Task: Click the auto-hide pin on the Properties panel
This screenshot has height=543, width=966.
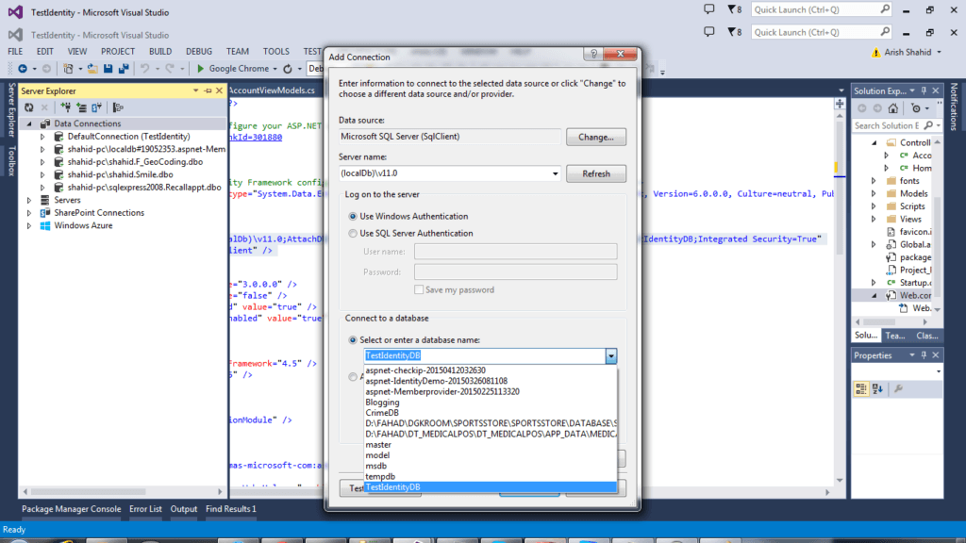Action: (x=924, y=355)
